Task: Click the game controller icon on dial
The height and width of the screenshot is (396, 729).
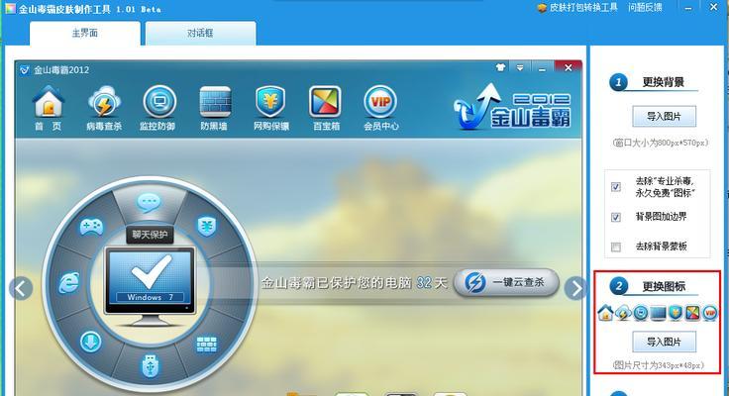Action: click(x=91, y=227)
